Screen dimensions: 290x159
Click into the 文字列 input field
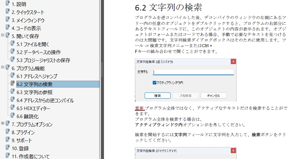193,72
